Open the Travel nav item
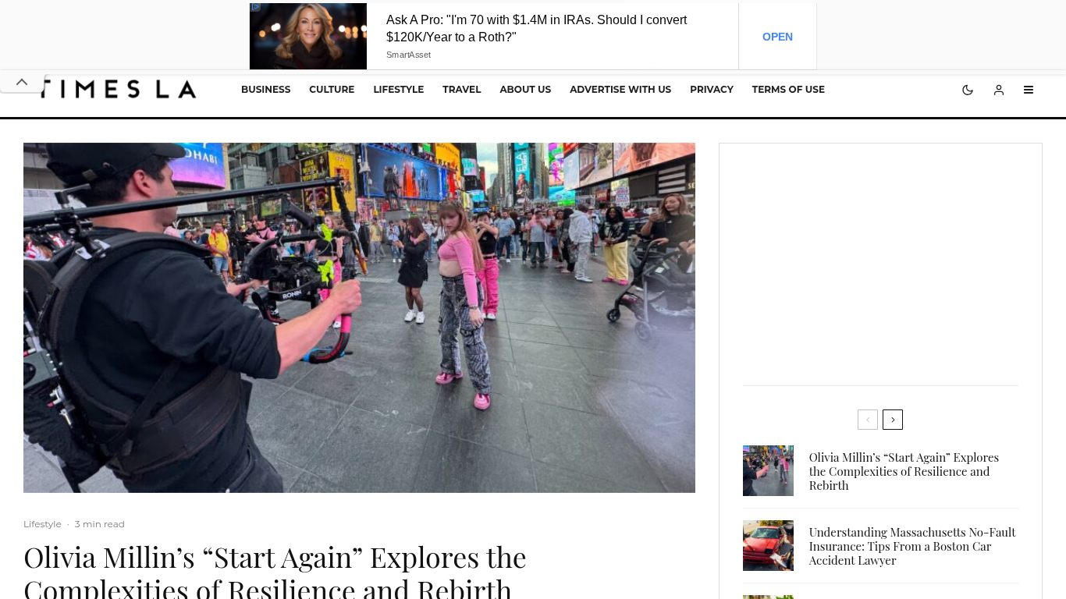 (462, 90)
